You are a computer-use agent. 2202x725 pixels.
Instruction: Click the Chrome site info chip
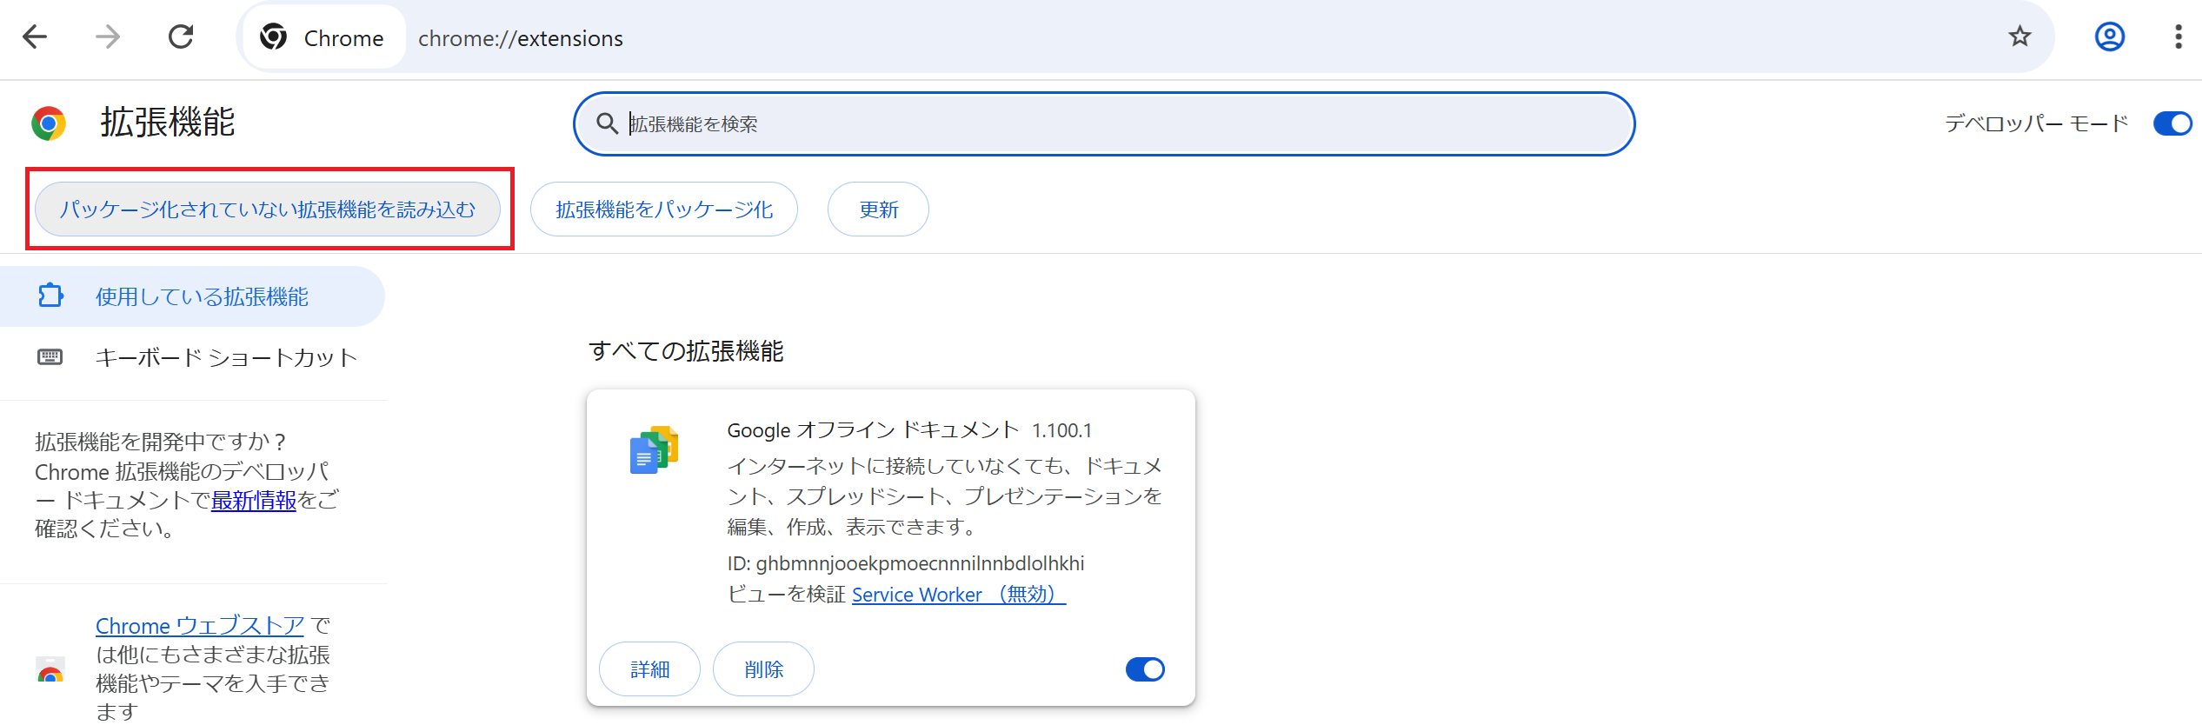(323, 37)
